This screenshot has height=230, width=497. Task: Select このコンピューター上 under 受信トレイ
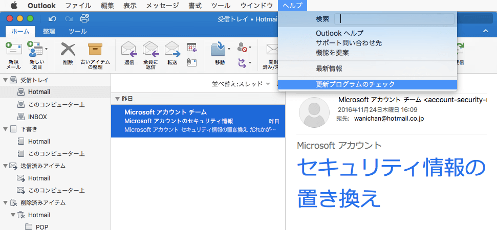tap(55, 104)
